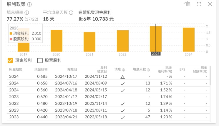Click info icon beside 填息天數 column header
The height and width of the screenshot is (126, 219).
tap(148, 70)
